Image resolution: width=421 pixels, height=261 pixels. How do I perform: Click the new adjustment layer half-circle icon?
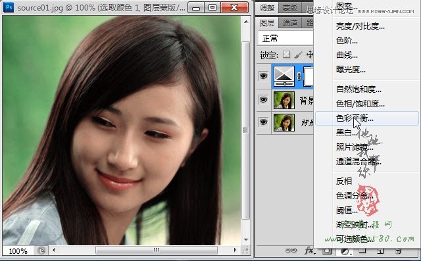[x=345, y=251]
